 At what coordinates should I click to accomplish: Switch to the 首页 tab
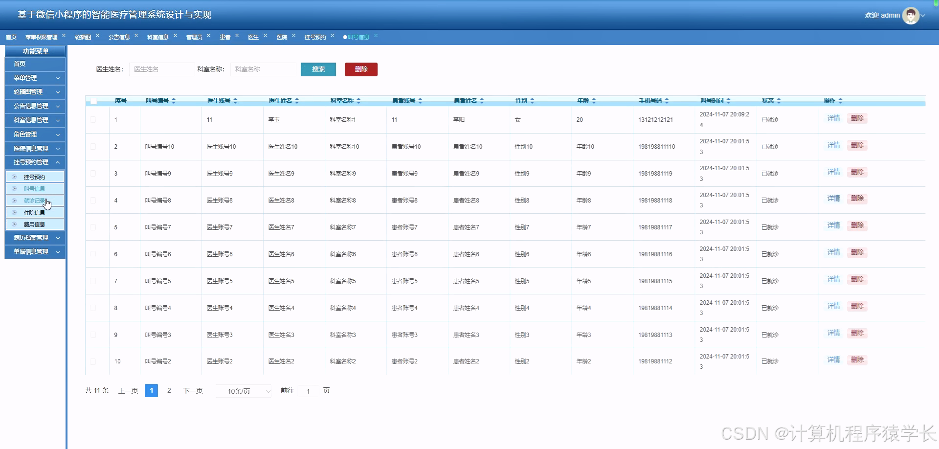[11, 37]
